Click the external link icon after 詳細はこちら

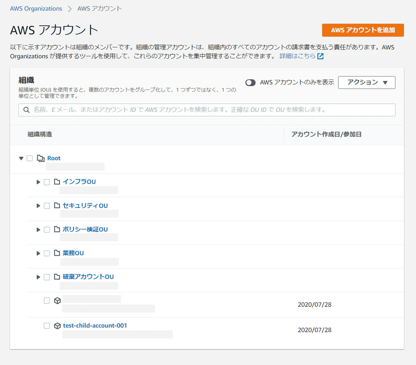click(320, 56)
